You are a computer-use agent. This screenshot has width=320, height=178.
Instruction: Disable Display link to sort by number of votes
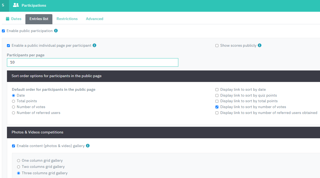point(217,107)
